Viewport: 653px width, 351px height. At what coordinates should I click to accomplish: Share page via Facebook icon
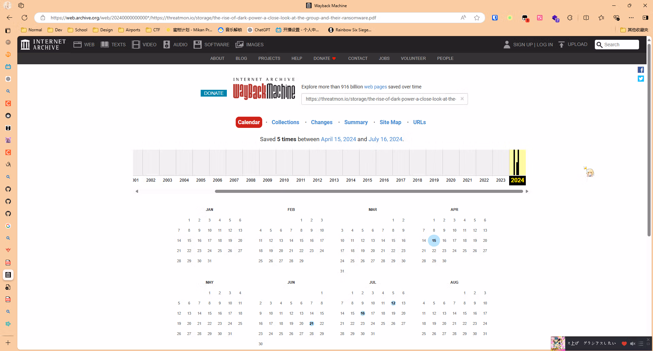click(641, 70)
